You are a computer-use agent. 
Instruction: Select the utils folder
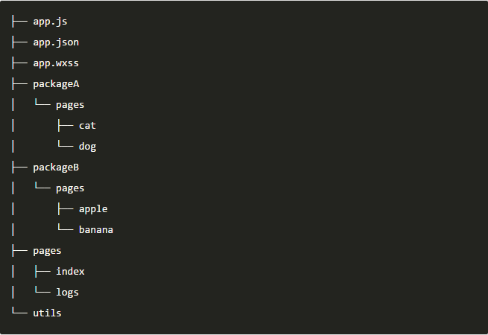[47, 313]
